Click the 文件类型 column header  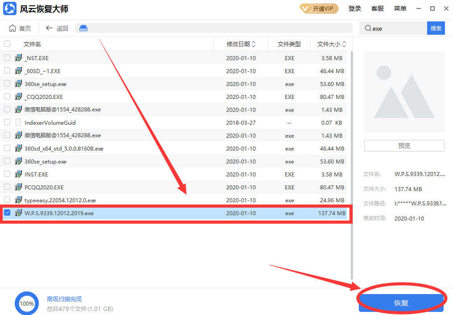point(289,44)
